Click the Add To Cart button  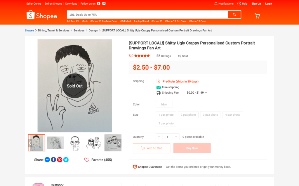pos(151,148)
